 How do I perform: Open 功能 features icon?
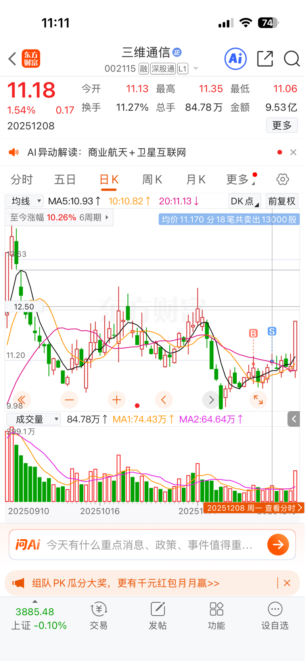[217, 615]
